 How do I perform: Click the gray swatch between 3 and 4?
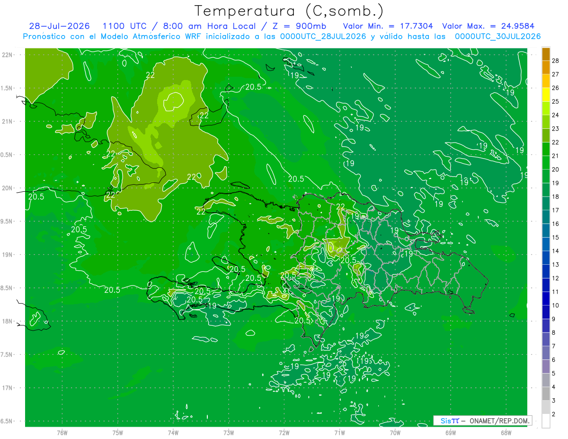click(x=546, y=394)
